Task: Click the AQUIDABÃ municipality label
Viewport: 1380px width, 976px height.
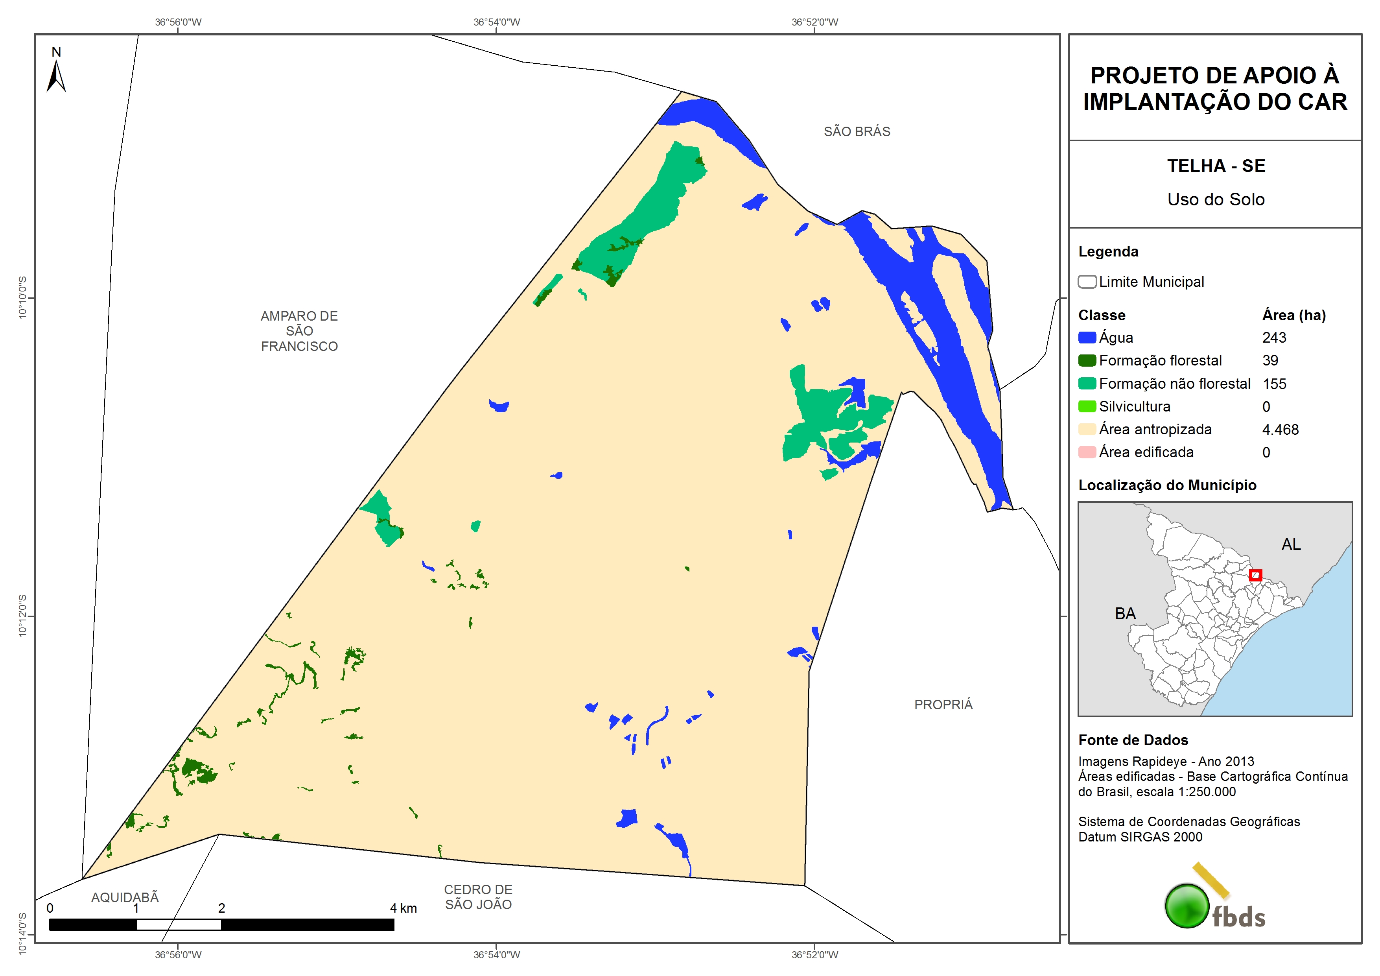Action: 125,897
